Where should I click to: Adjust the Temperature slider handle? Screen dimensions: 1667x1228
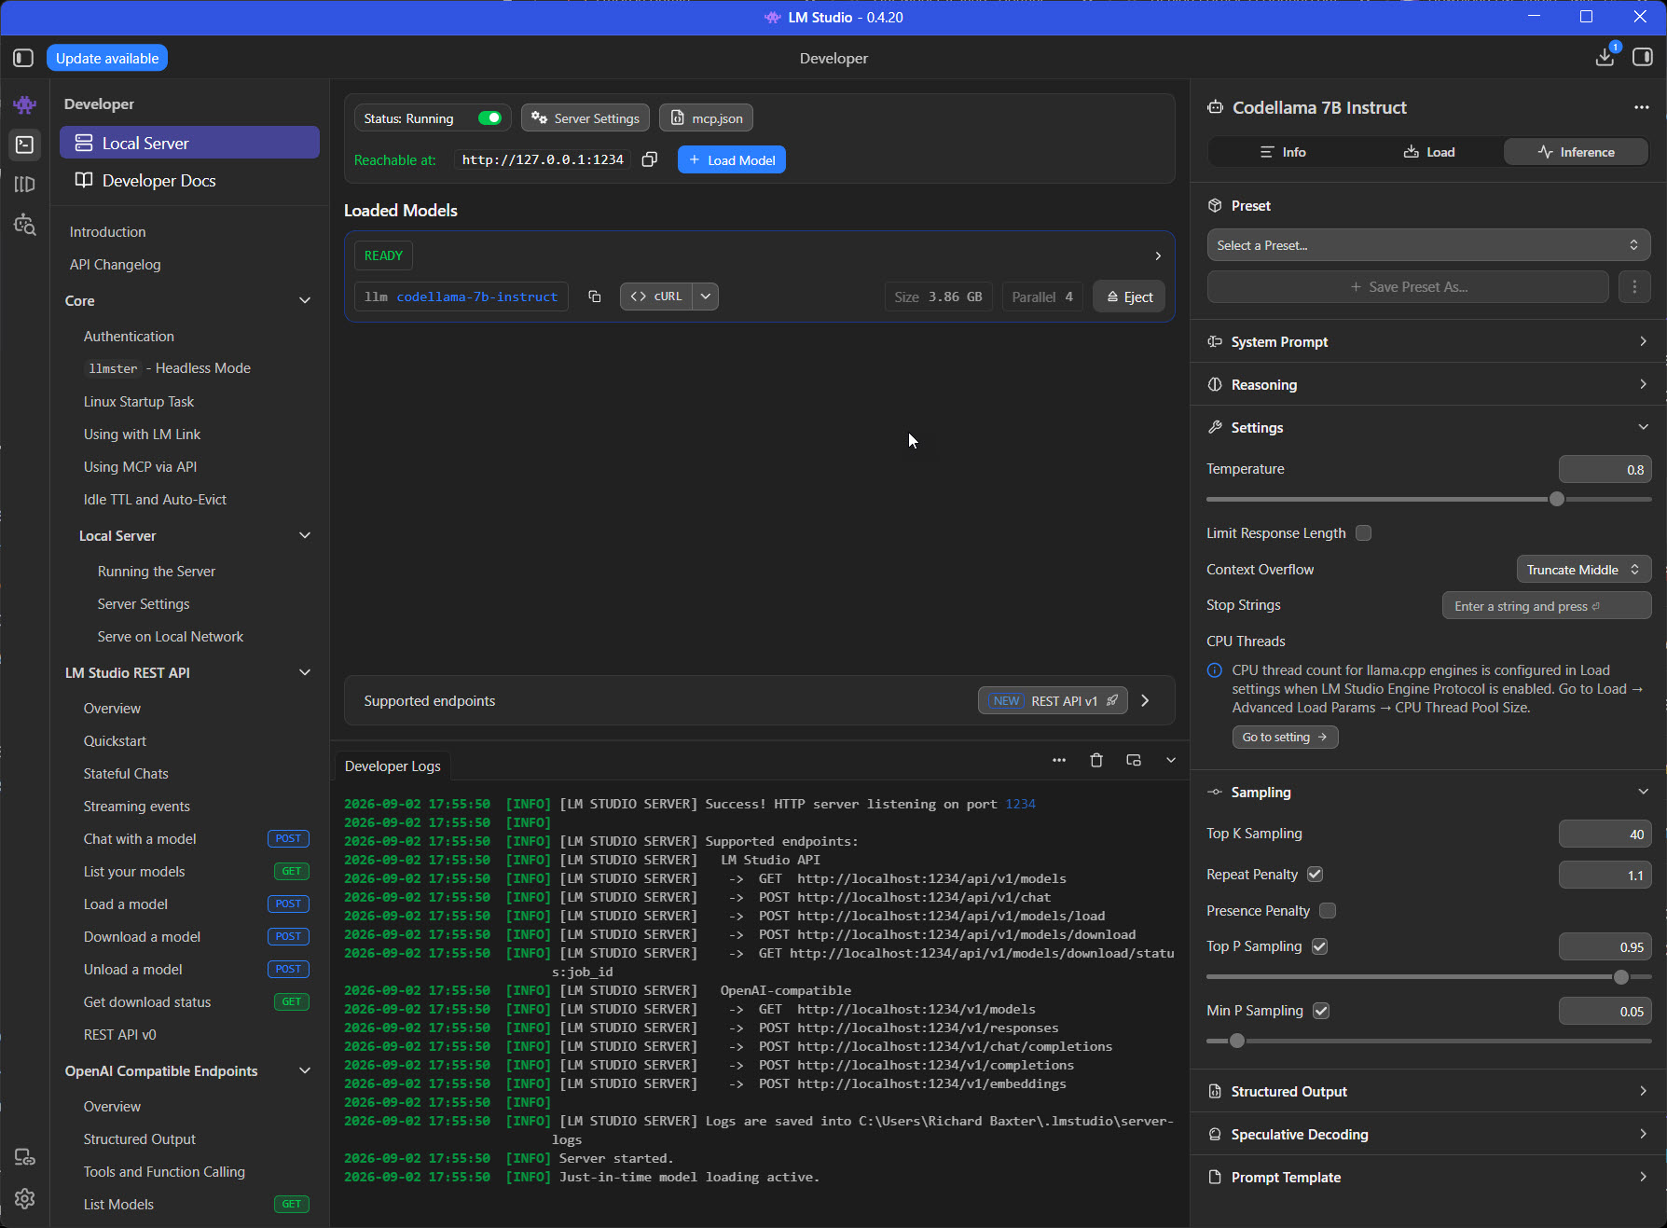pos(1556,499)
